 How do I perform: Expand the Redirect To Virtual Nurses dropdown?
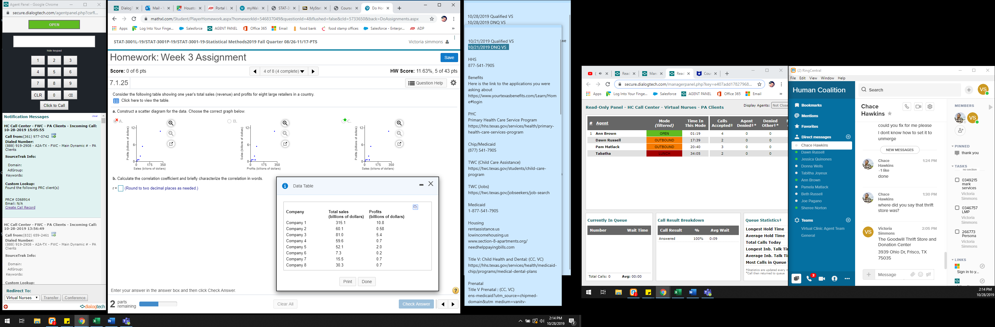click(x=22, y=298)
